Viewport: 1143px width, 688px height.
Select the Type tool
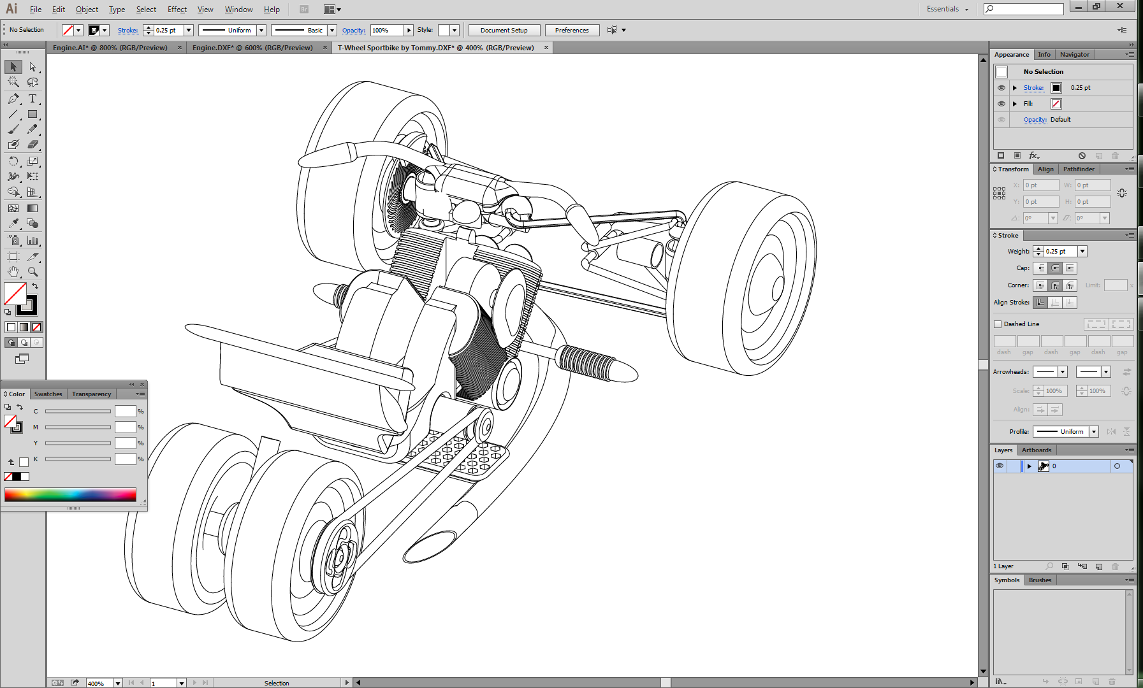click(x=33, y=99)
